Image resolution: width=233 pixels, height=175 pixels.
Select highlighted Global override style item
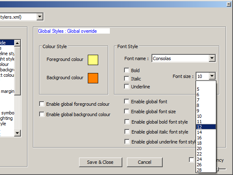[7, 43]
